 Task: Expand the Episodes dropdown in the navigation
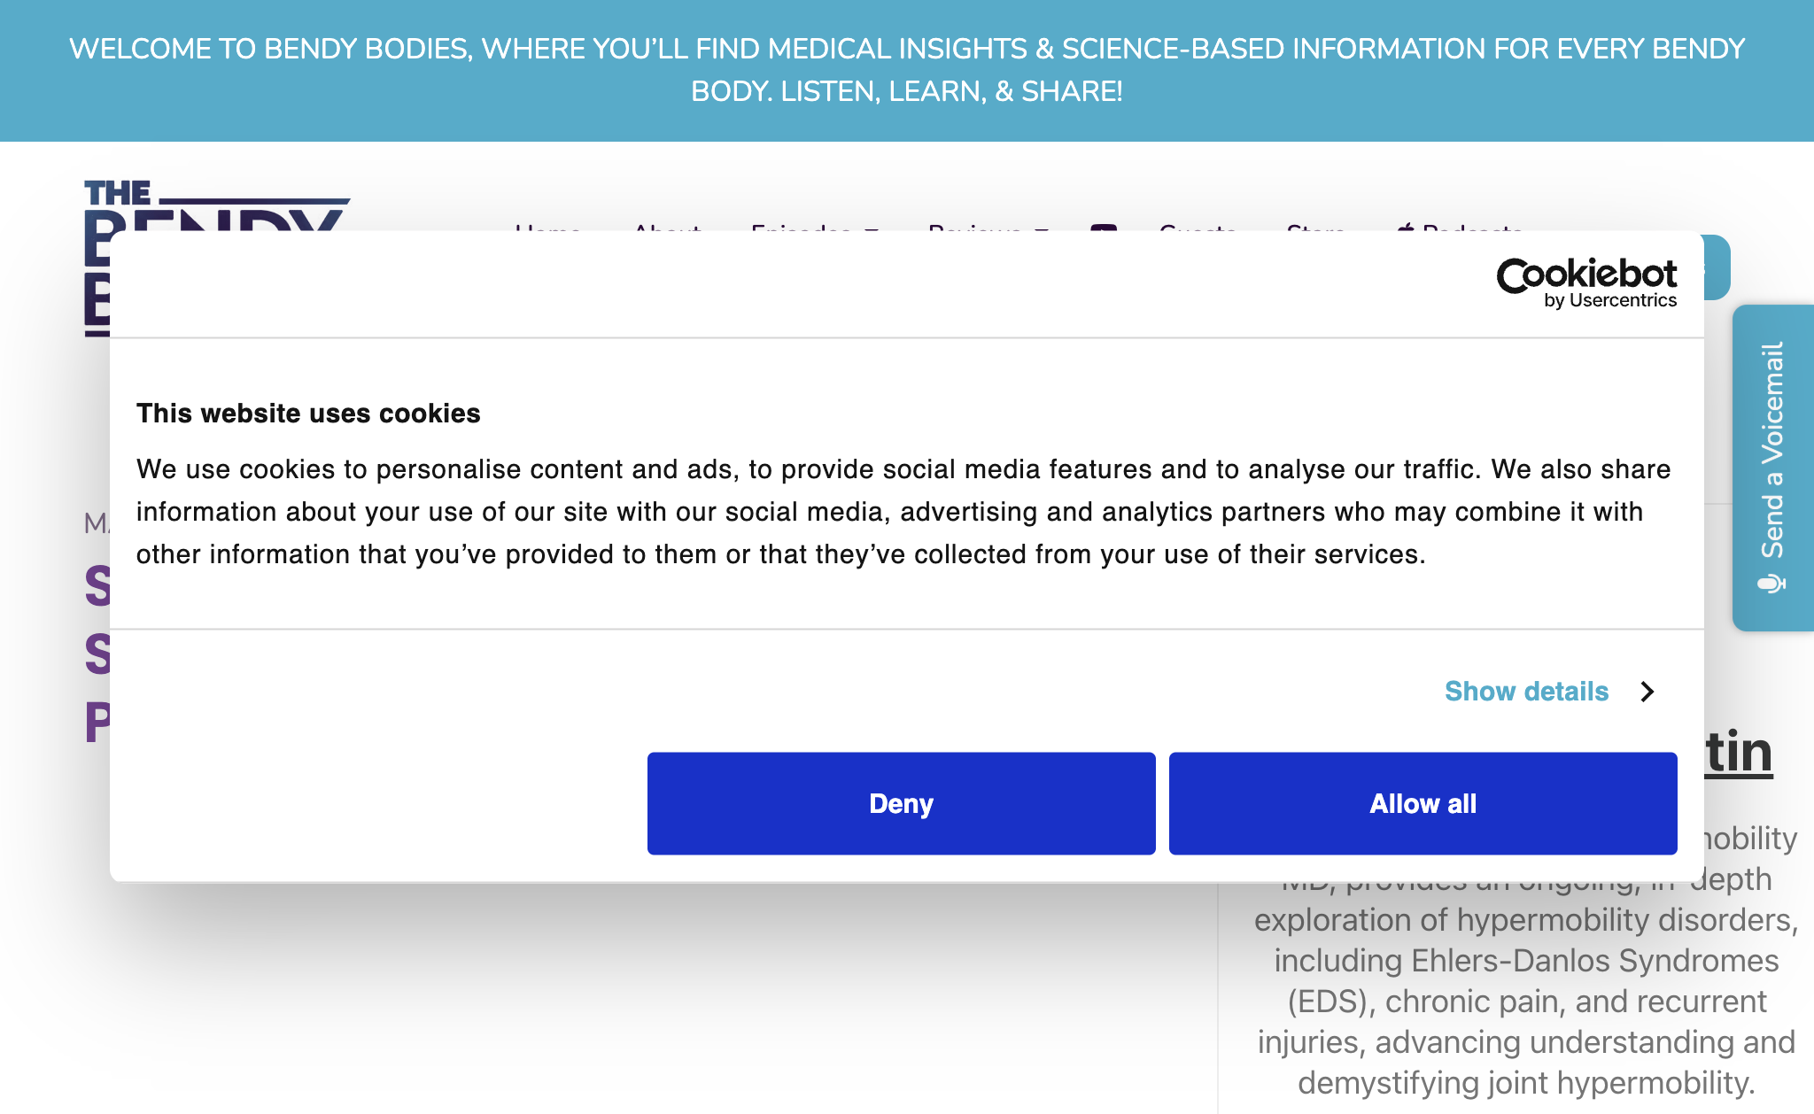point(815,227)
